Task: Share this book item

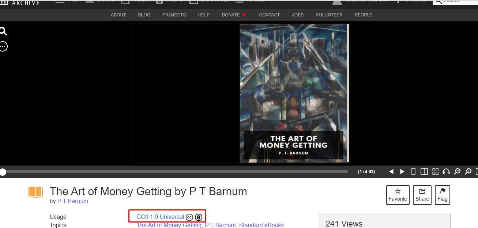Action: 422,195
